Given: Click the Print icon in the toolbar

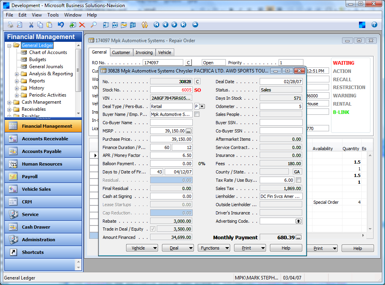Looking at the screenshot, I should click(11, 25).
